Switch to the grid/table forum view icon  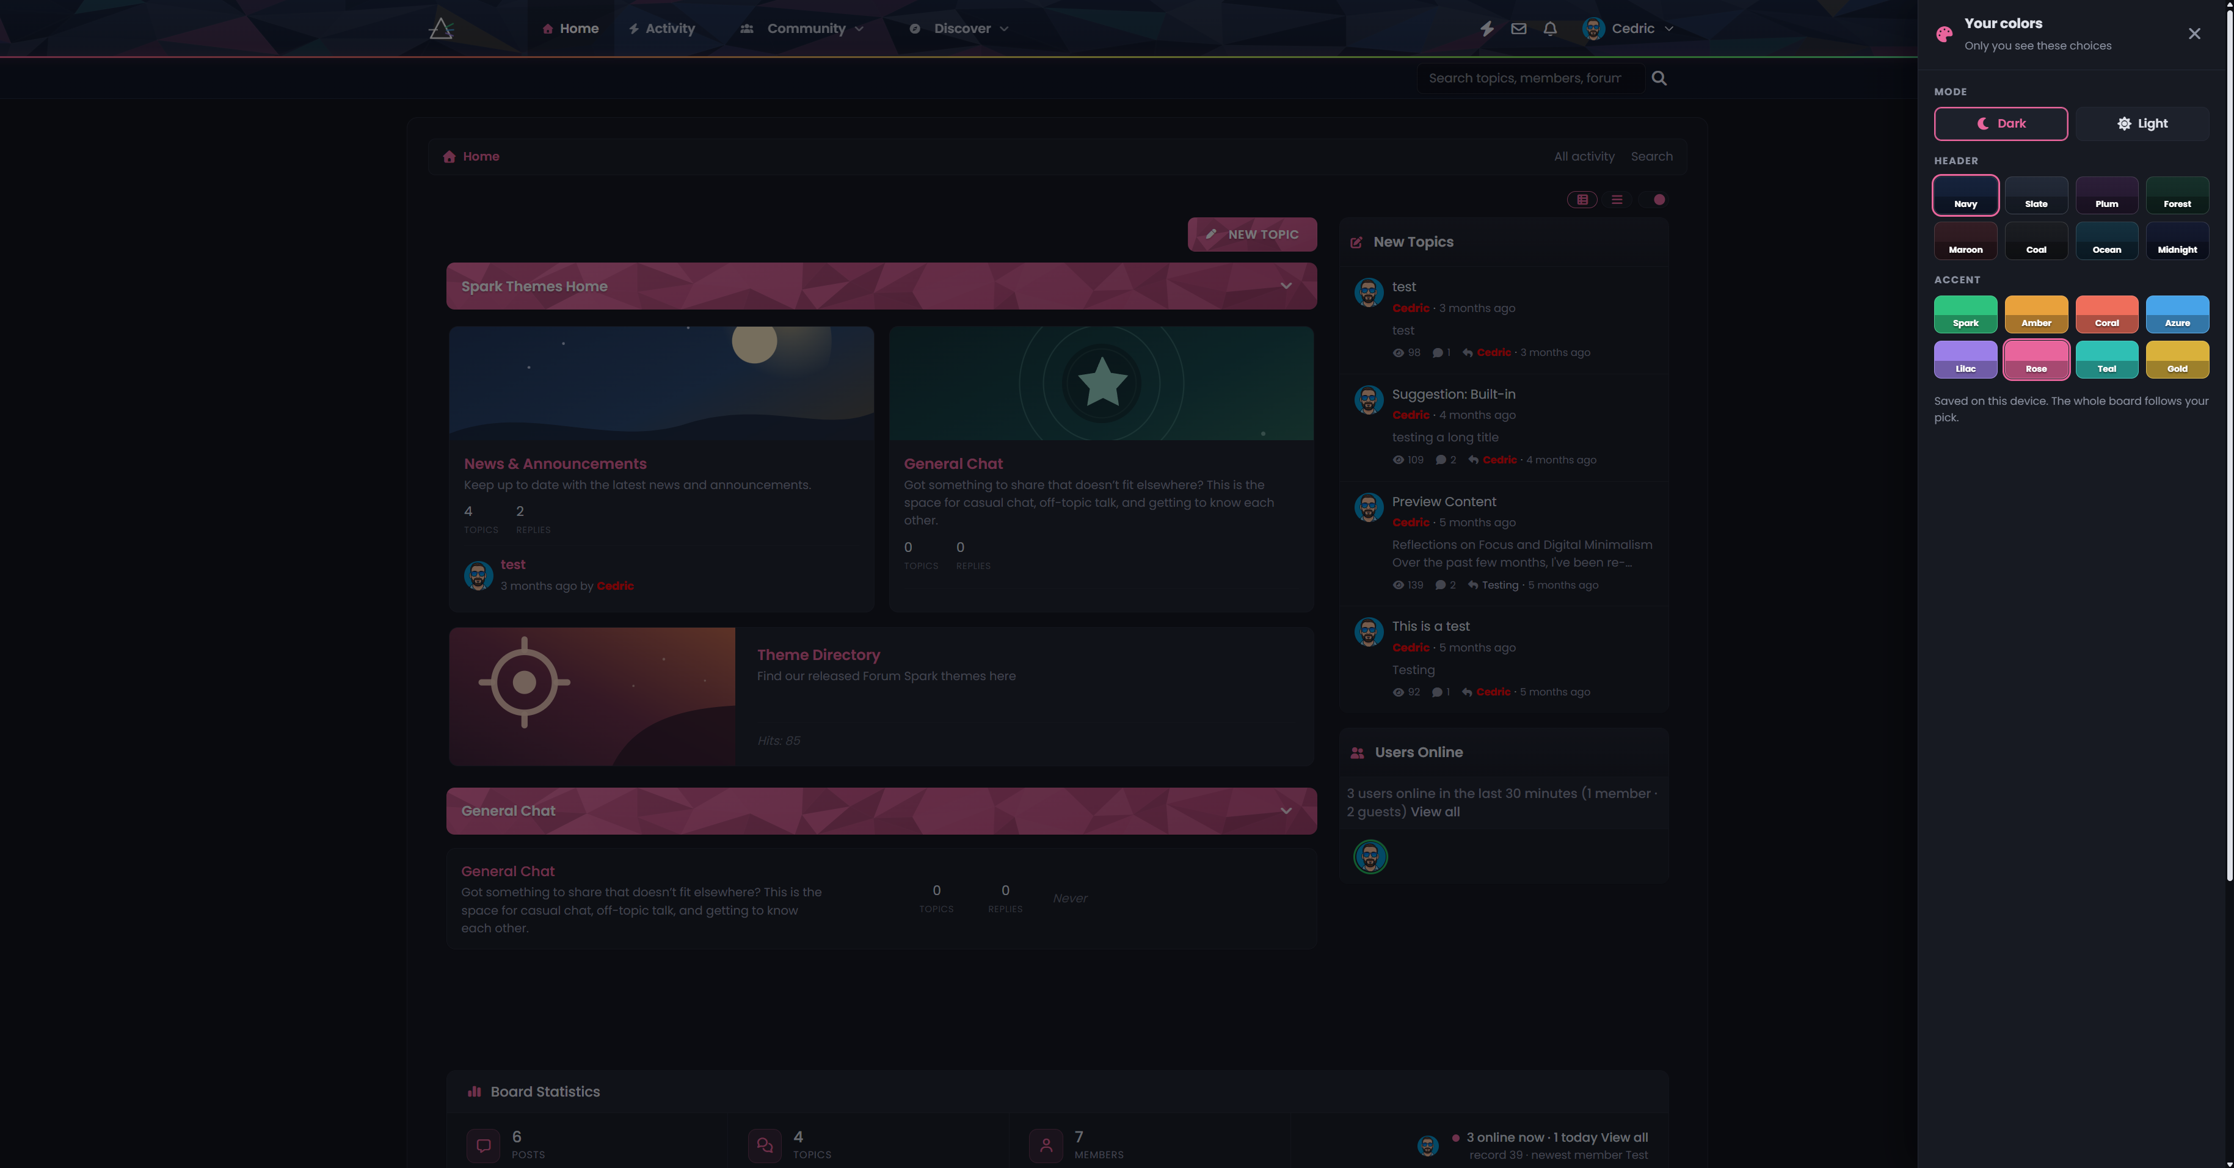(1582, 200)
